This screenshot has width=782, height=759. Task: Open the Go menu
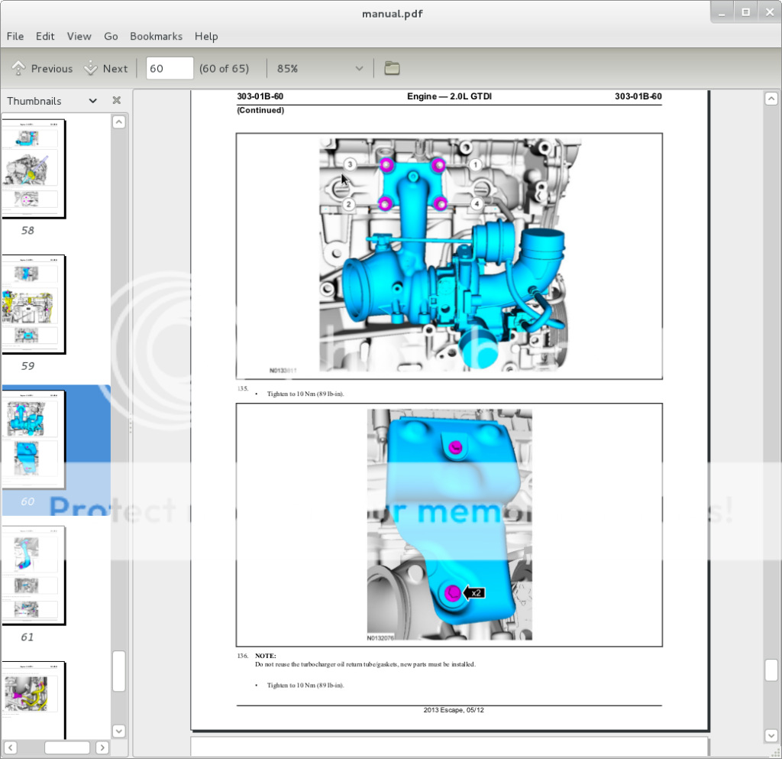111,36
